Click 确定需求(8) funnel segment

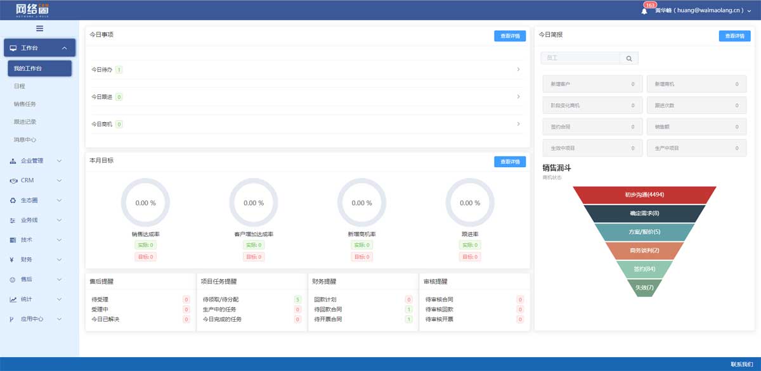(x=644, y=213)
